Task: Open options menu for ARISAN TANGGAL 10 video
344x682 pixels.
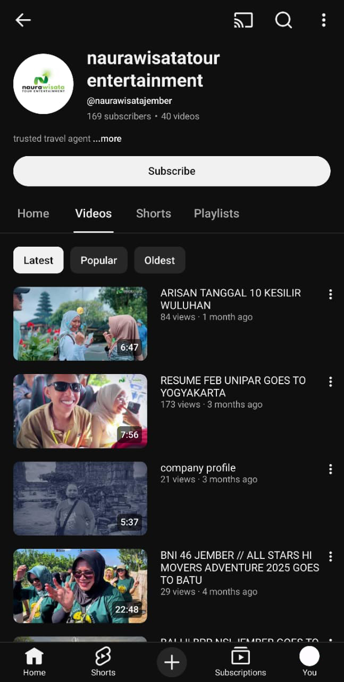Action: pos(330,294)
